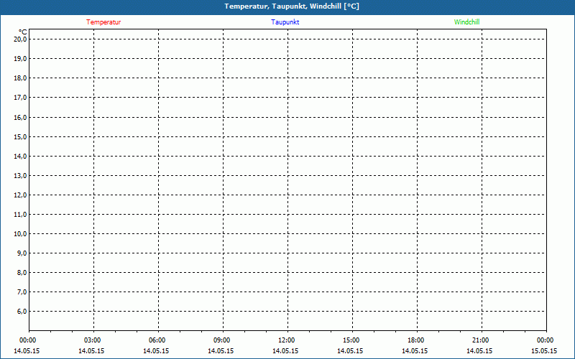
Task: Click the 16,0 y-axis label
Action: tap(20, 118)
